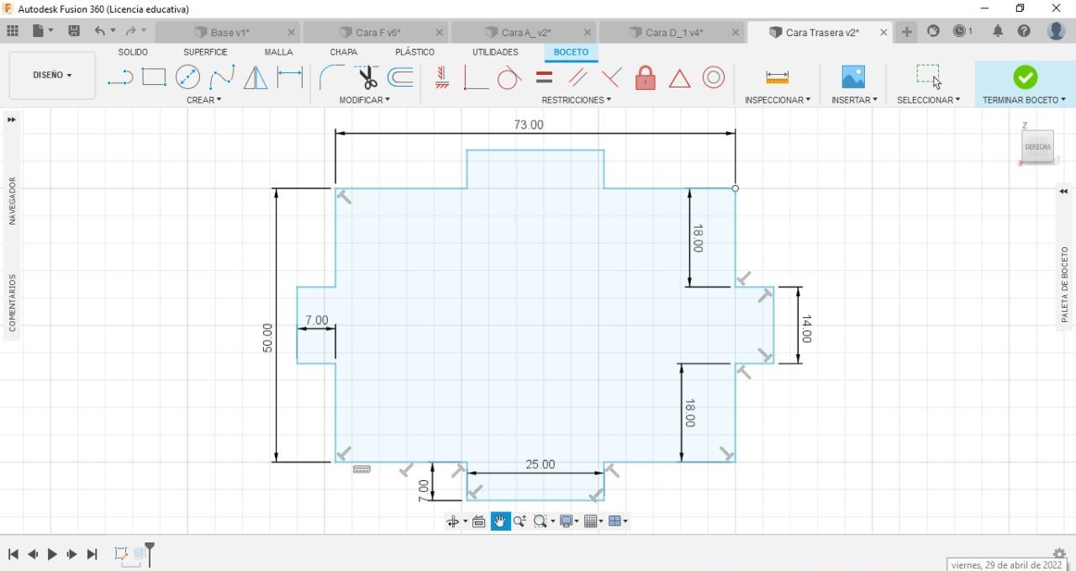Select the Rectangle tool
This screenshot has width=1076, height=571.
point(154,77)
